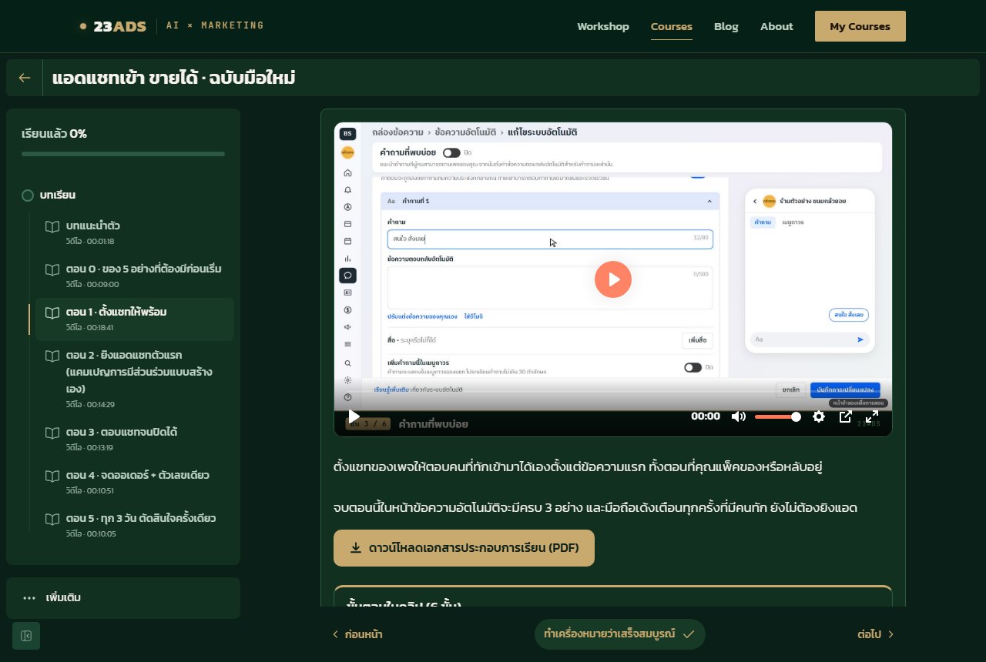
Task: Open lesson ตอน 4 · จดออเดอร์ + ตัวเลขเดียว
Action: (x=135, y=482)
